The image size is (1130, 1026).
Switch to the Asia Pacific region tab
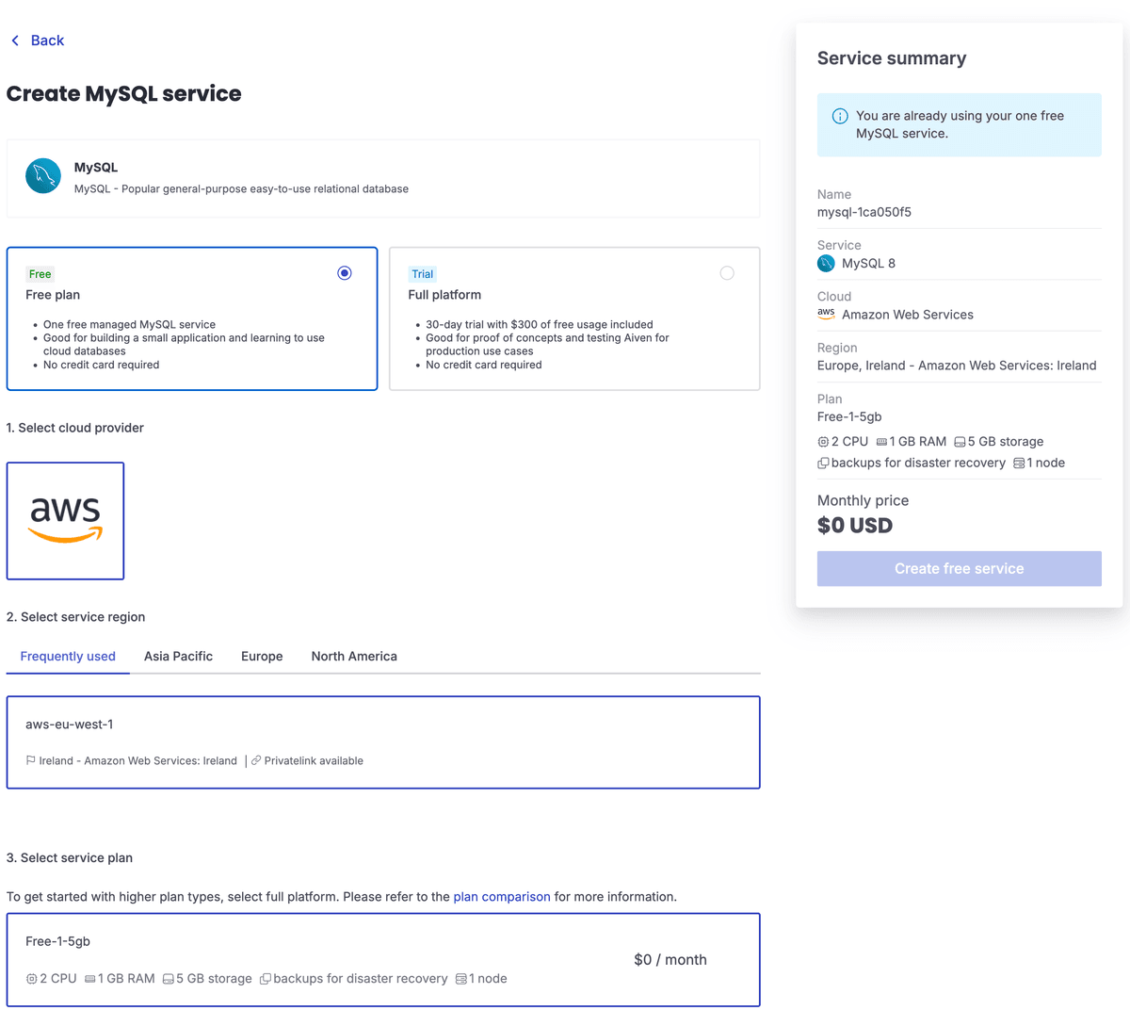[178, 656]
